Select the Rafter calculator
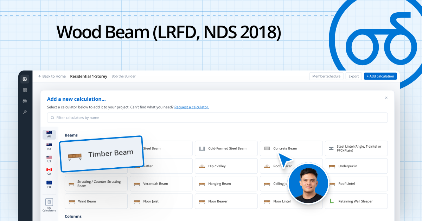This screenshot has width=422, height=221. (161, 166)
